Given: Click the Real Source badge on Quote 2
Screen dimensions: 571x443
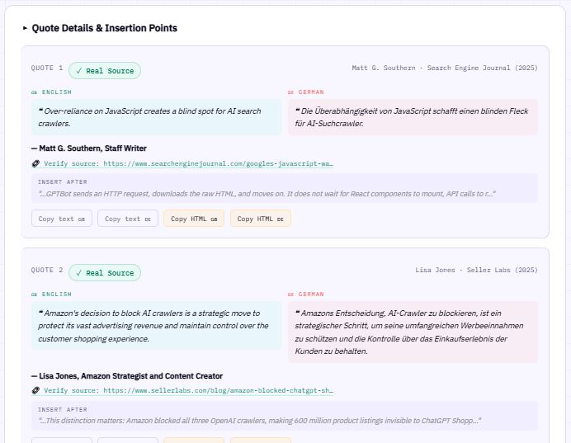Looking at the screenshot, I should (x=105, y=273).
